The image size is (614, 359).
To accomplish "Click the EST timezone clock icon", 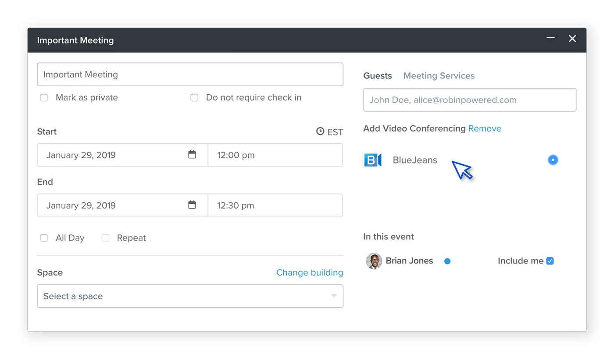I will (x=320, y=132).
